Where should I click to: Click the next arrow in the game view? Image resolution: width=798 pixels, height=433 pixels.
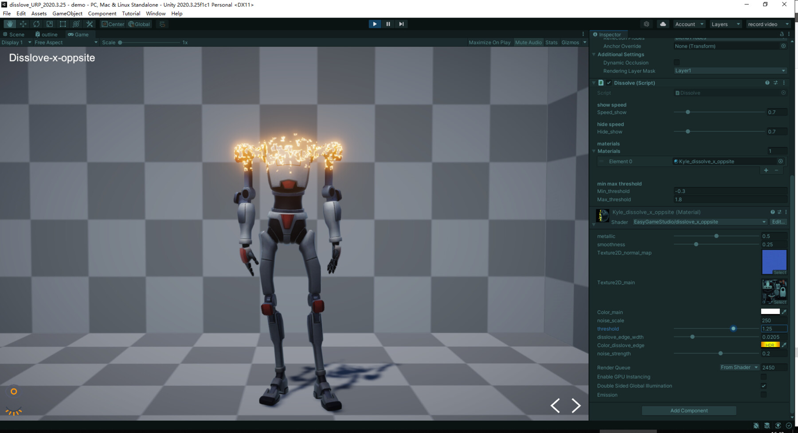[576, 405]
